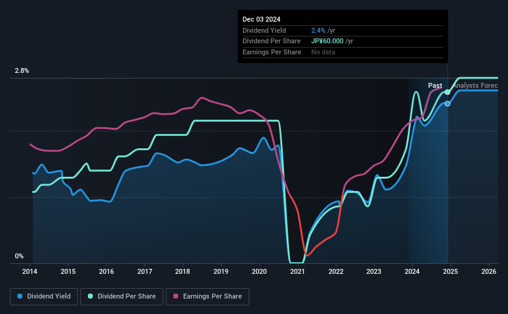
Task: Click the 2019 x-axis label
Action: point(221,271)
